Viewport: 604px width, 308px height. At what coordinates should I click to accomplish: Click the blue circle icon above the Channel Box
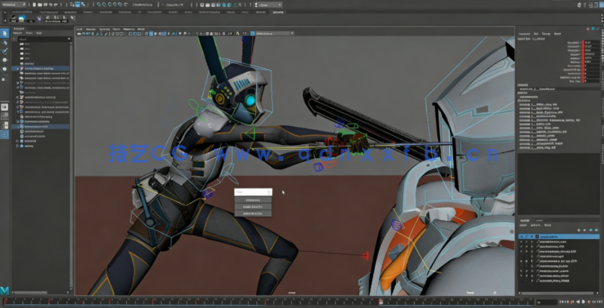point(593,29)
